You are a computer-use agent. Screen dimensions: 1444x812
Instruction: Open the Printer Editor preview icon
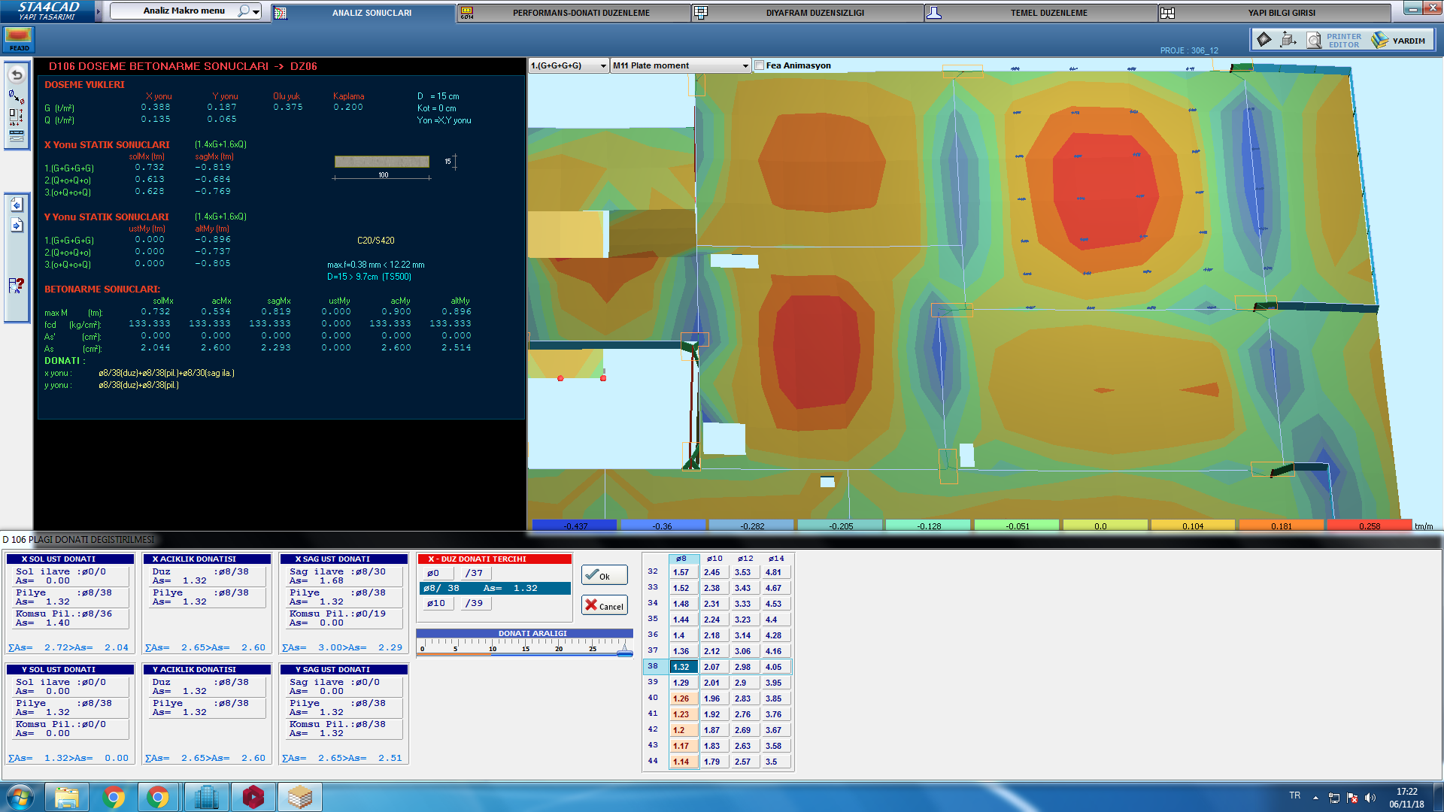coord(1314,40)
